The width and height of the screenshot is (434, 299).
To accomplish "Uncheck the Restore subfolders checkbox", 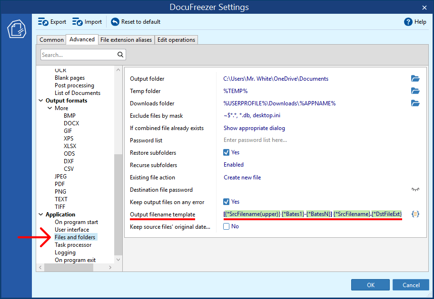I will pos(227,153).
